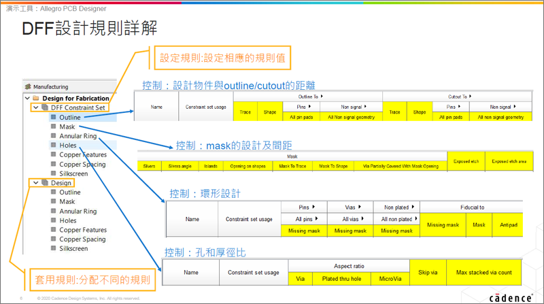This screenshot has width=544, height=304.
Task: Click the Shape column under Outline To
Action: coord(270,112)
